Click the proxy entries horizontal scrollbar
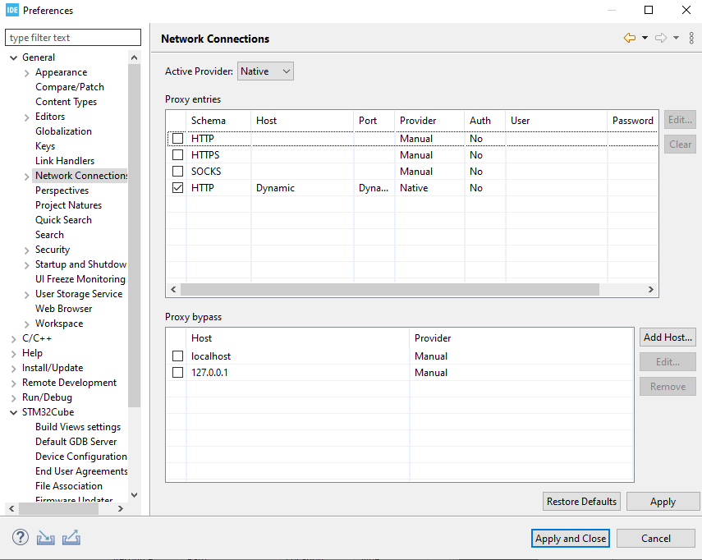The image size is (702, 560). pyautogui.click(x=389, y=290)
